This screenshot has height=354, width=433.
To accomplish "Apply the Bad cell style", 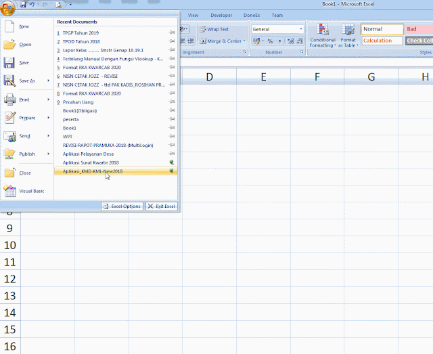I will click(x=419, y=29).
